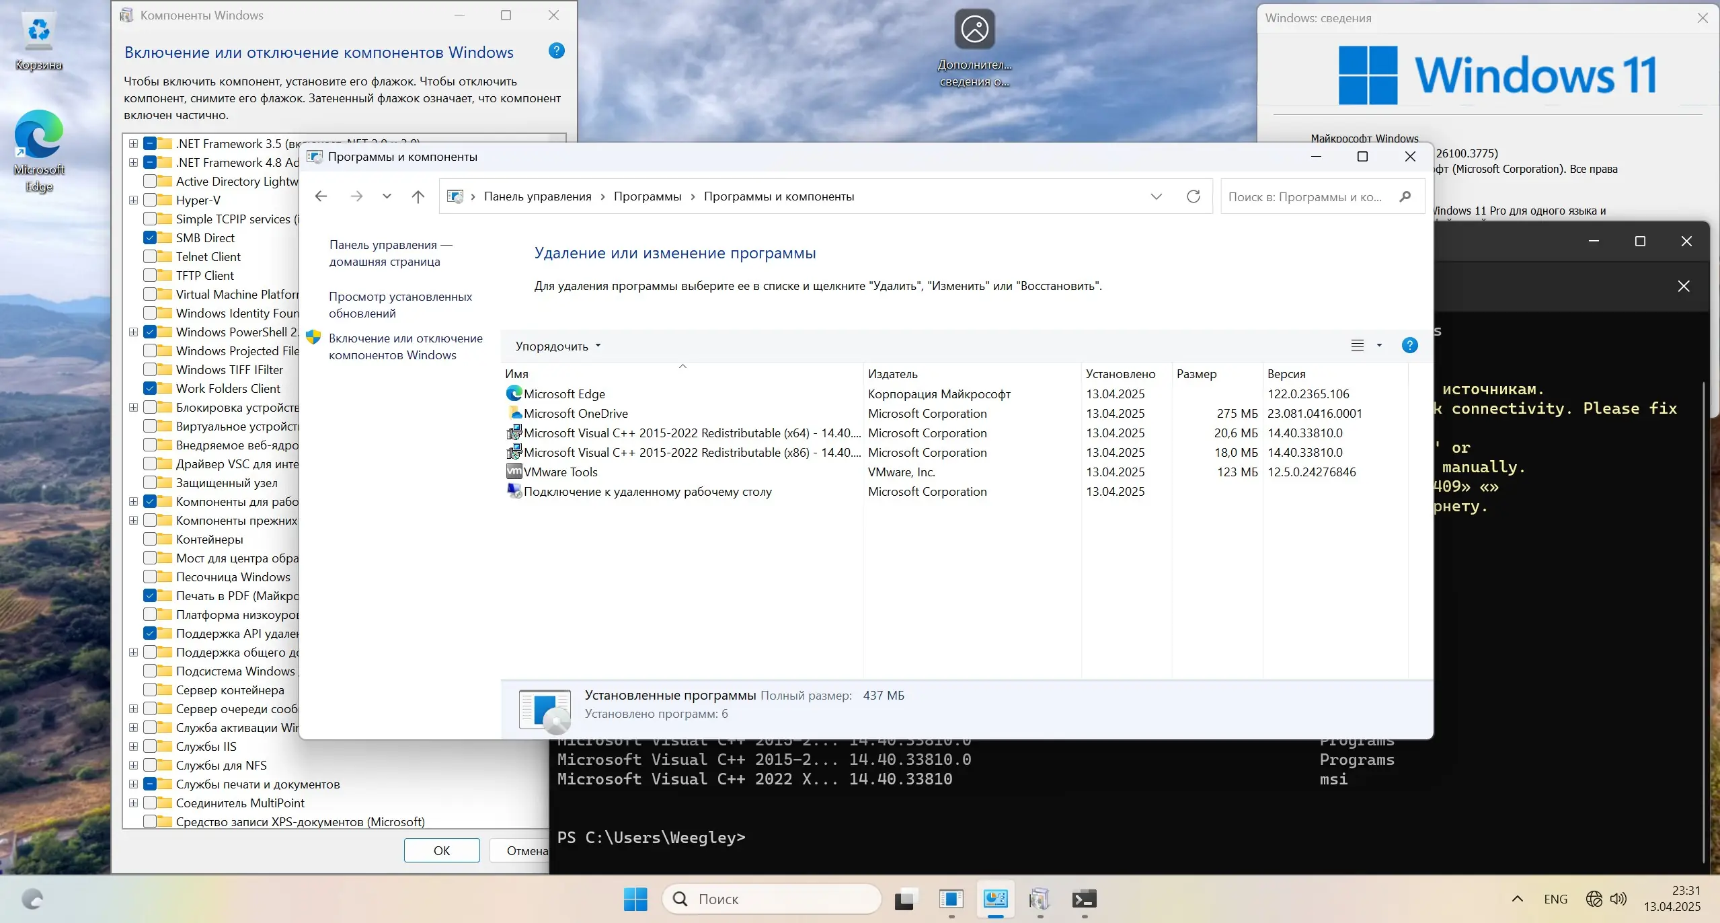Screen dimensions: 1720x923
Task: Open Terminal from the taskbar
Action: coord(1084,899)
